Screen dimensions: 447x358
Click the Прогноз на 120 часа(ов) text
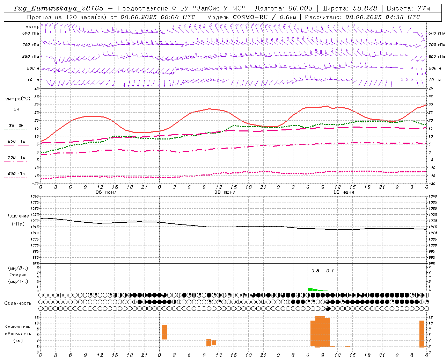point(67,17)
